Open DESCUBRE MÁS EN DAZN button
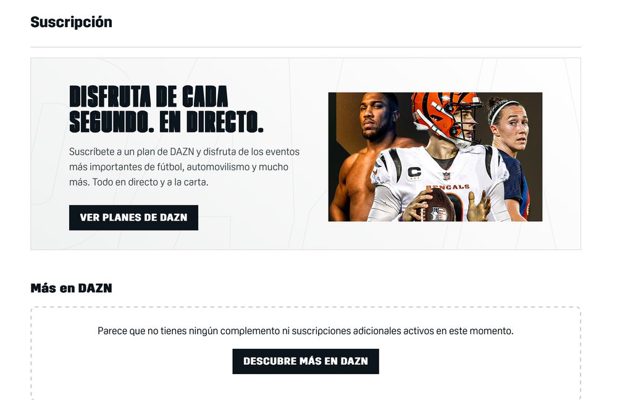 pos(305,361)
